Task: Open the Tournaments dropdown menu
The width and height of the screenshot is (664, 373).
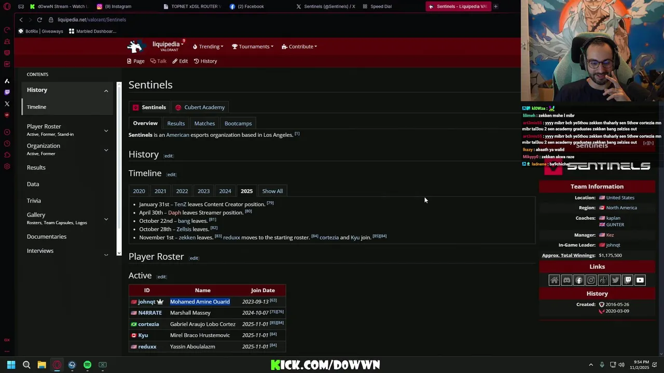Action: point(253,47)
